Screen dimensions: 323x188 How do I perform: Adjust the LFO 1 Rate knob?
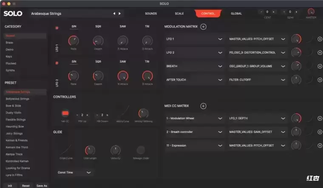tap(74, 40)
